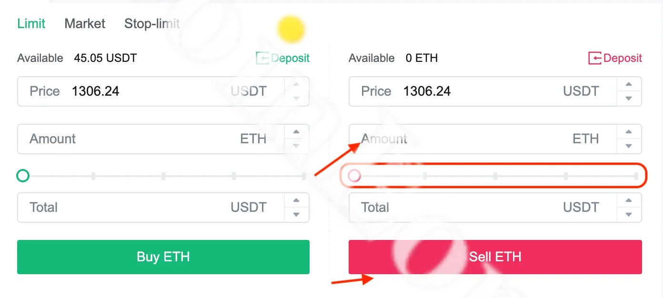Image resolution: width=663 pixels, height=298 pixels.
Task: Increase sell Total with the up stepper
Action: coord(629,200)
